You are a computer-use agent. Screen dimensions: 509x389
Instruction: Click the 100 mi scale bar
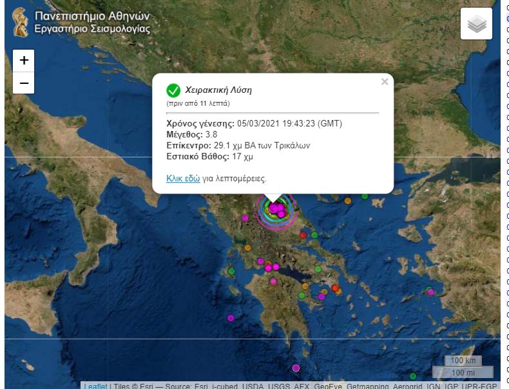coord(462,372)
